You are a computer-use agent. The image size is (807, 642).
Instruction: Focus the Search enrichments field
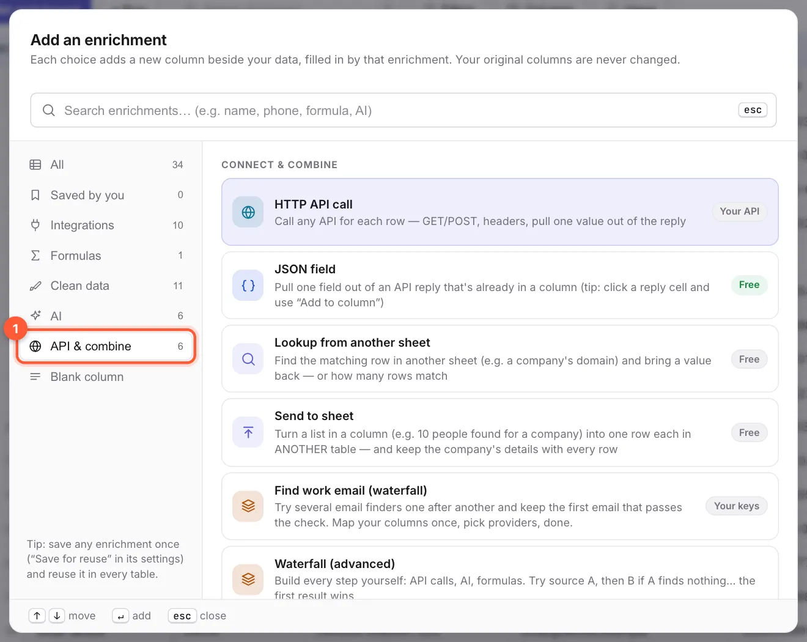(x=403, y=110)
